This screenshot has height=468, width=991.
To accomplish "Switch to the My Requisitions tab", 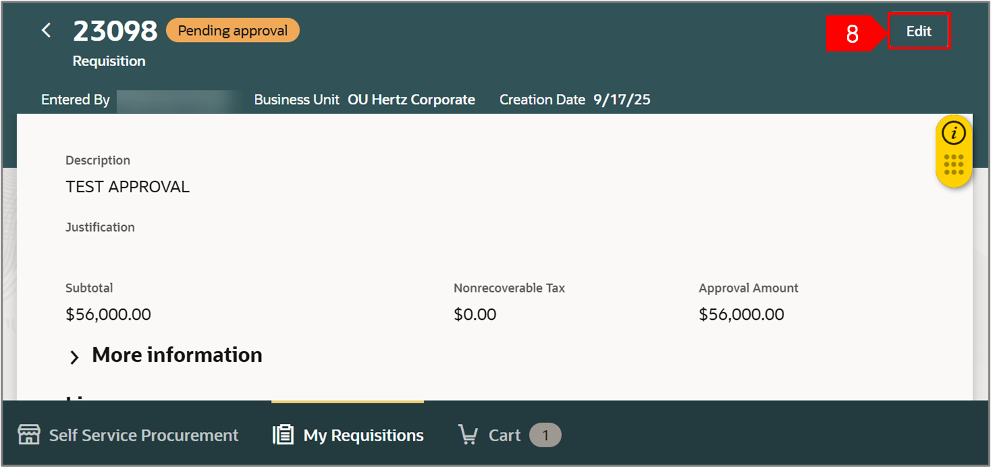I will pos(363,435).
